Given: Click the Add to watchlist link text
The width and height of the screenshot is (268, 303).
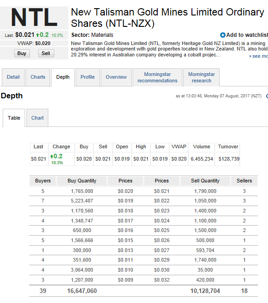Looking at the screenshot, I should pyautogui.click(x=247, y=35).
